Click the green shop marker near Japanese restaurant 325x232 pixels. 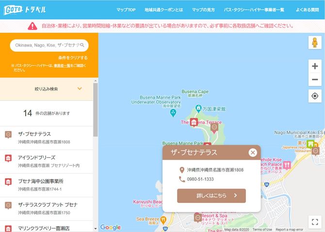pyautogui.click(x=310, y=144)
